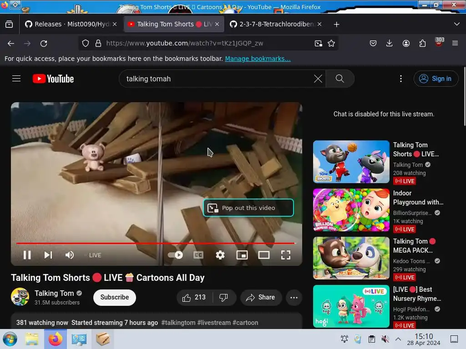Expand the list all tabs chevron
The width and height of the screenshot is (466, 349).
click(457, 24)
